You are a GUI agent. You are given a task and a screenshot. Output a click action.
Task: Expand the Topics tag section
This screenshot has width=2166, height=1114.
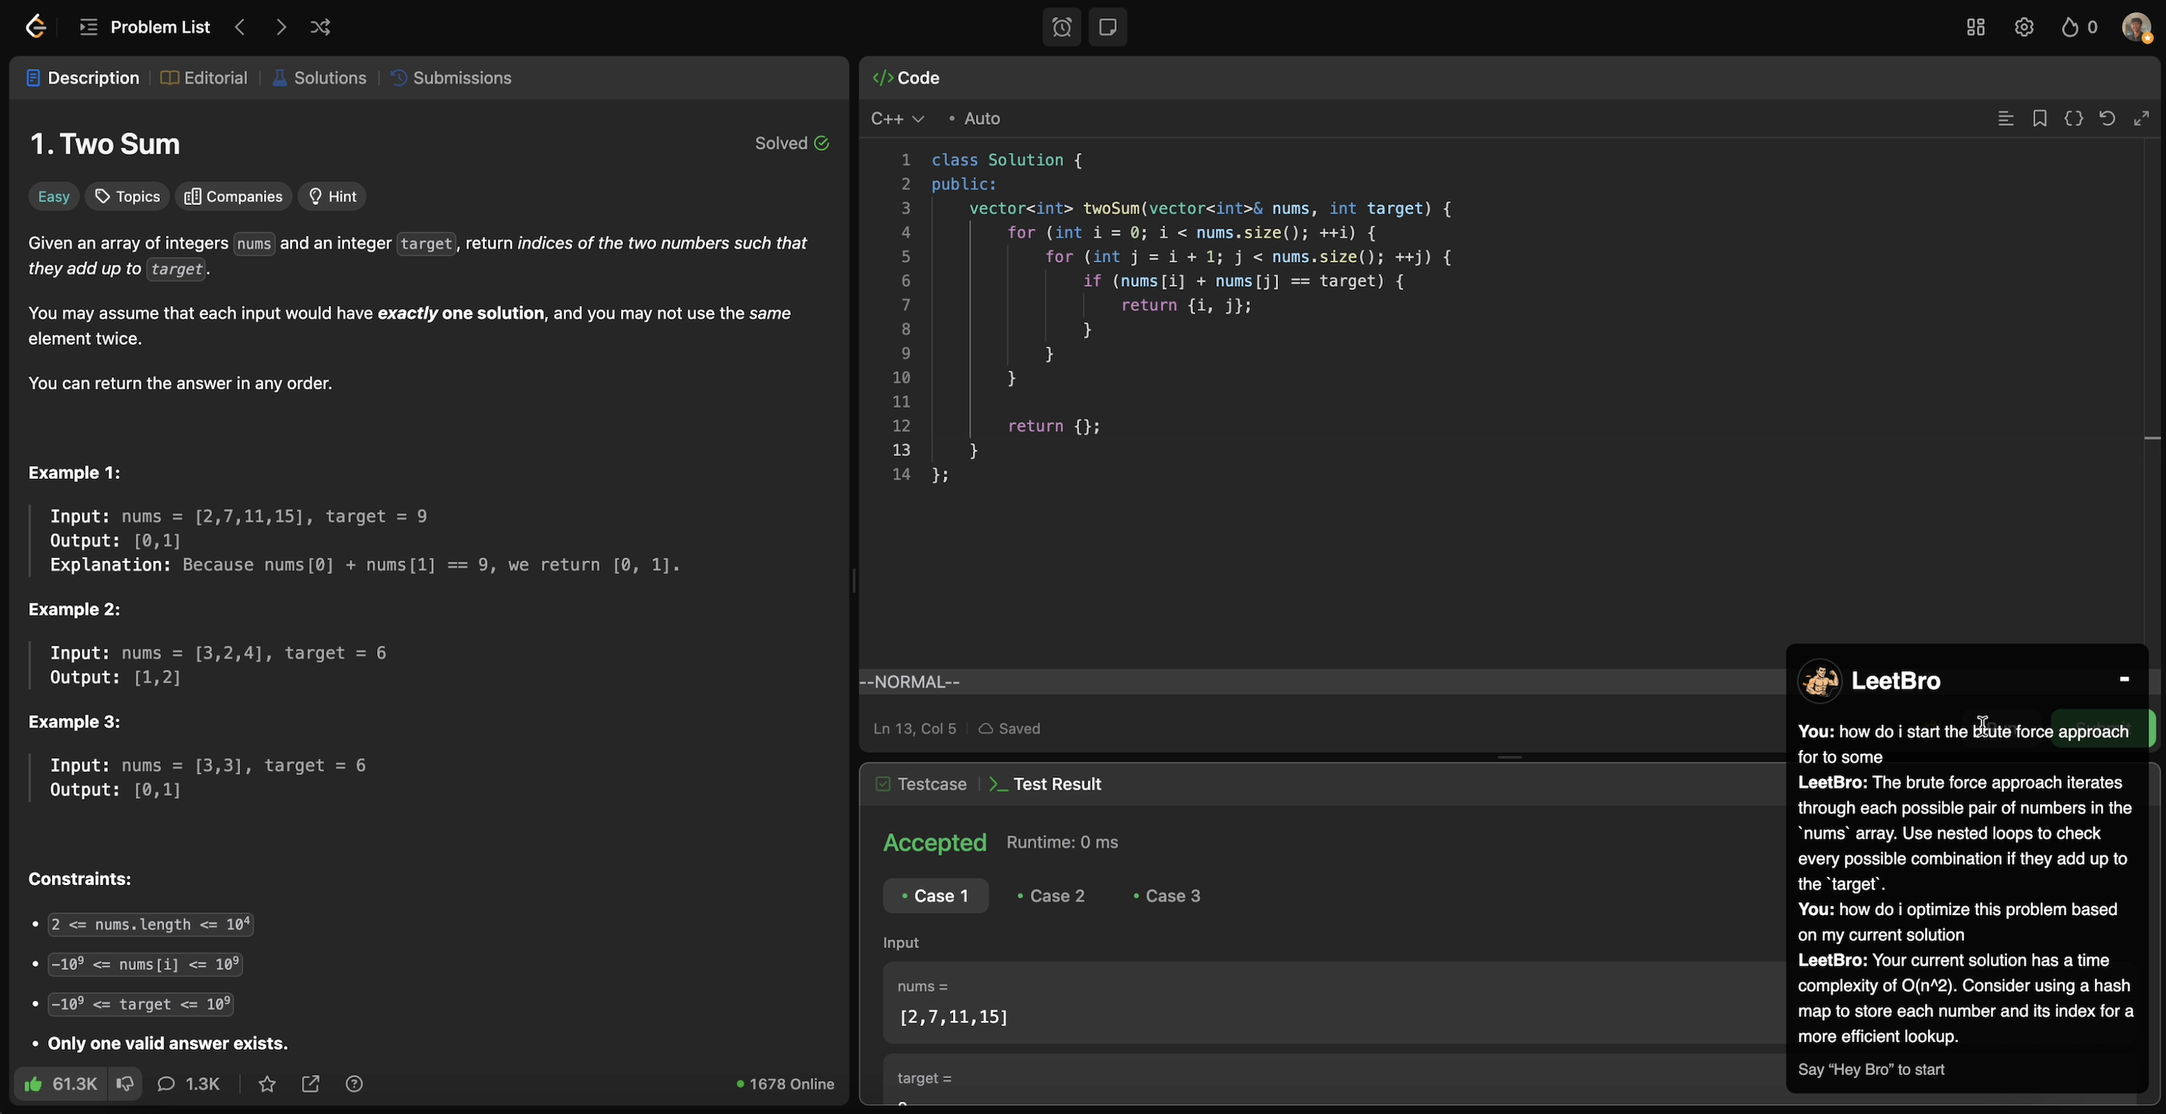(x=127, y=196)
